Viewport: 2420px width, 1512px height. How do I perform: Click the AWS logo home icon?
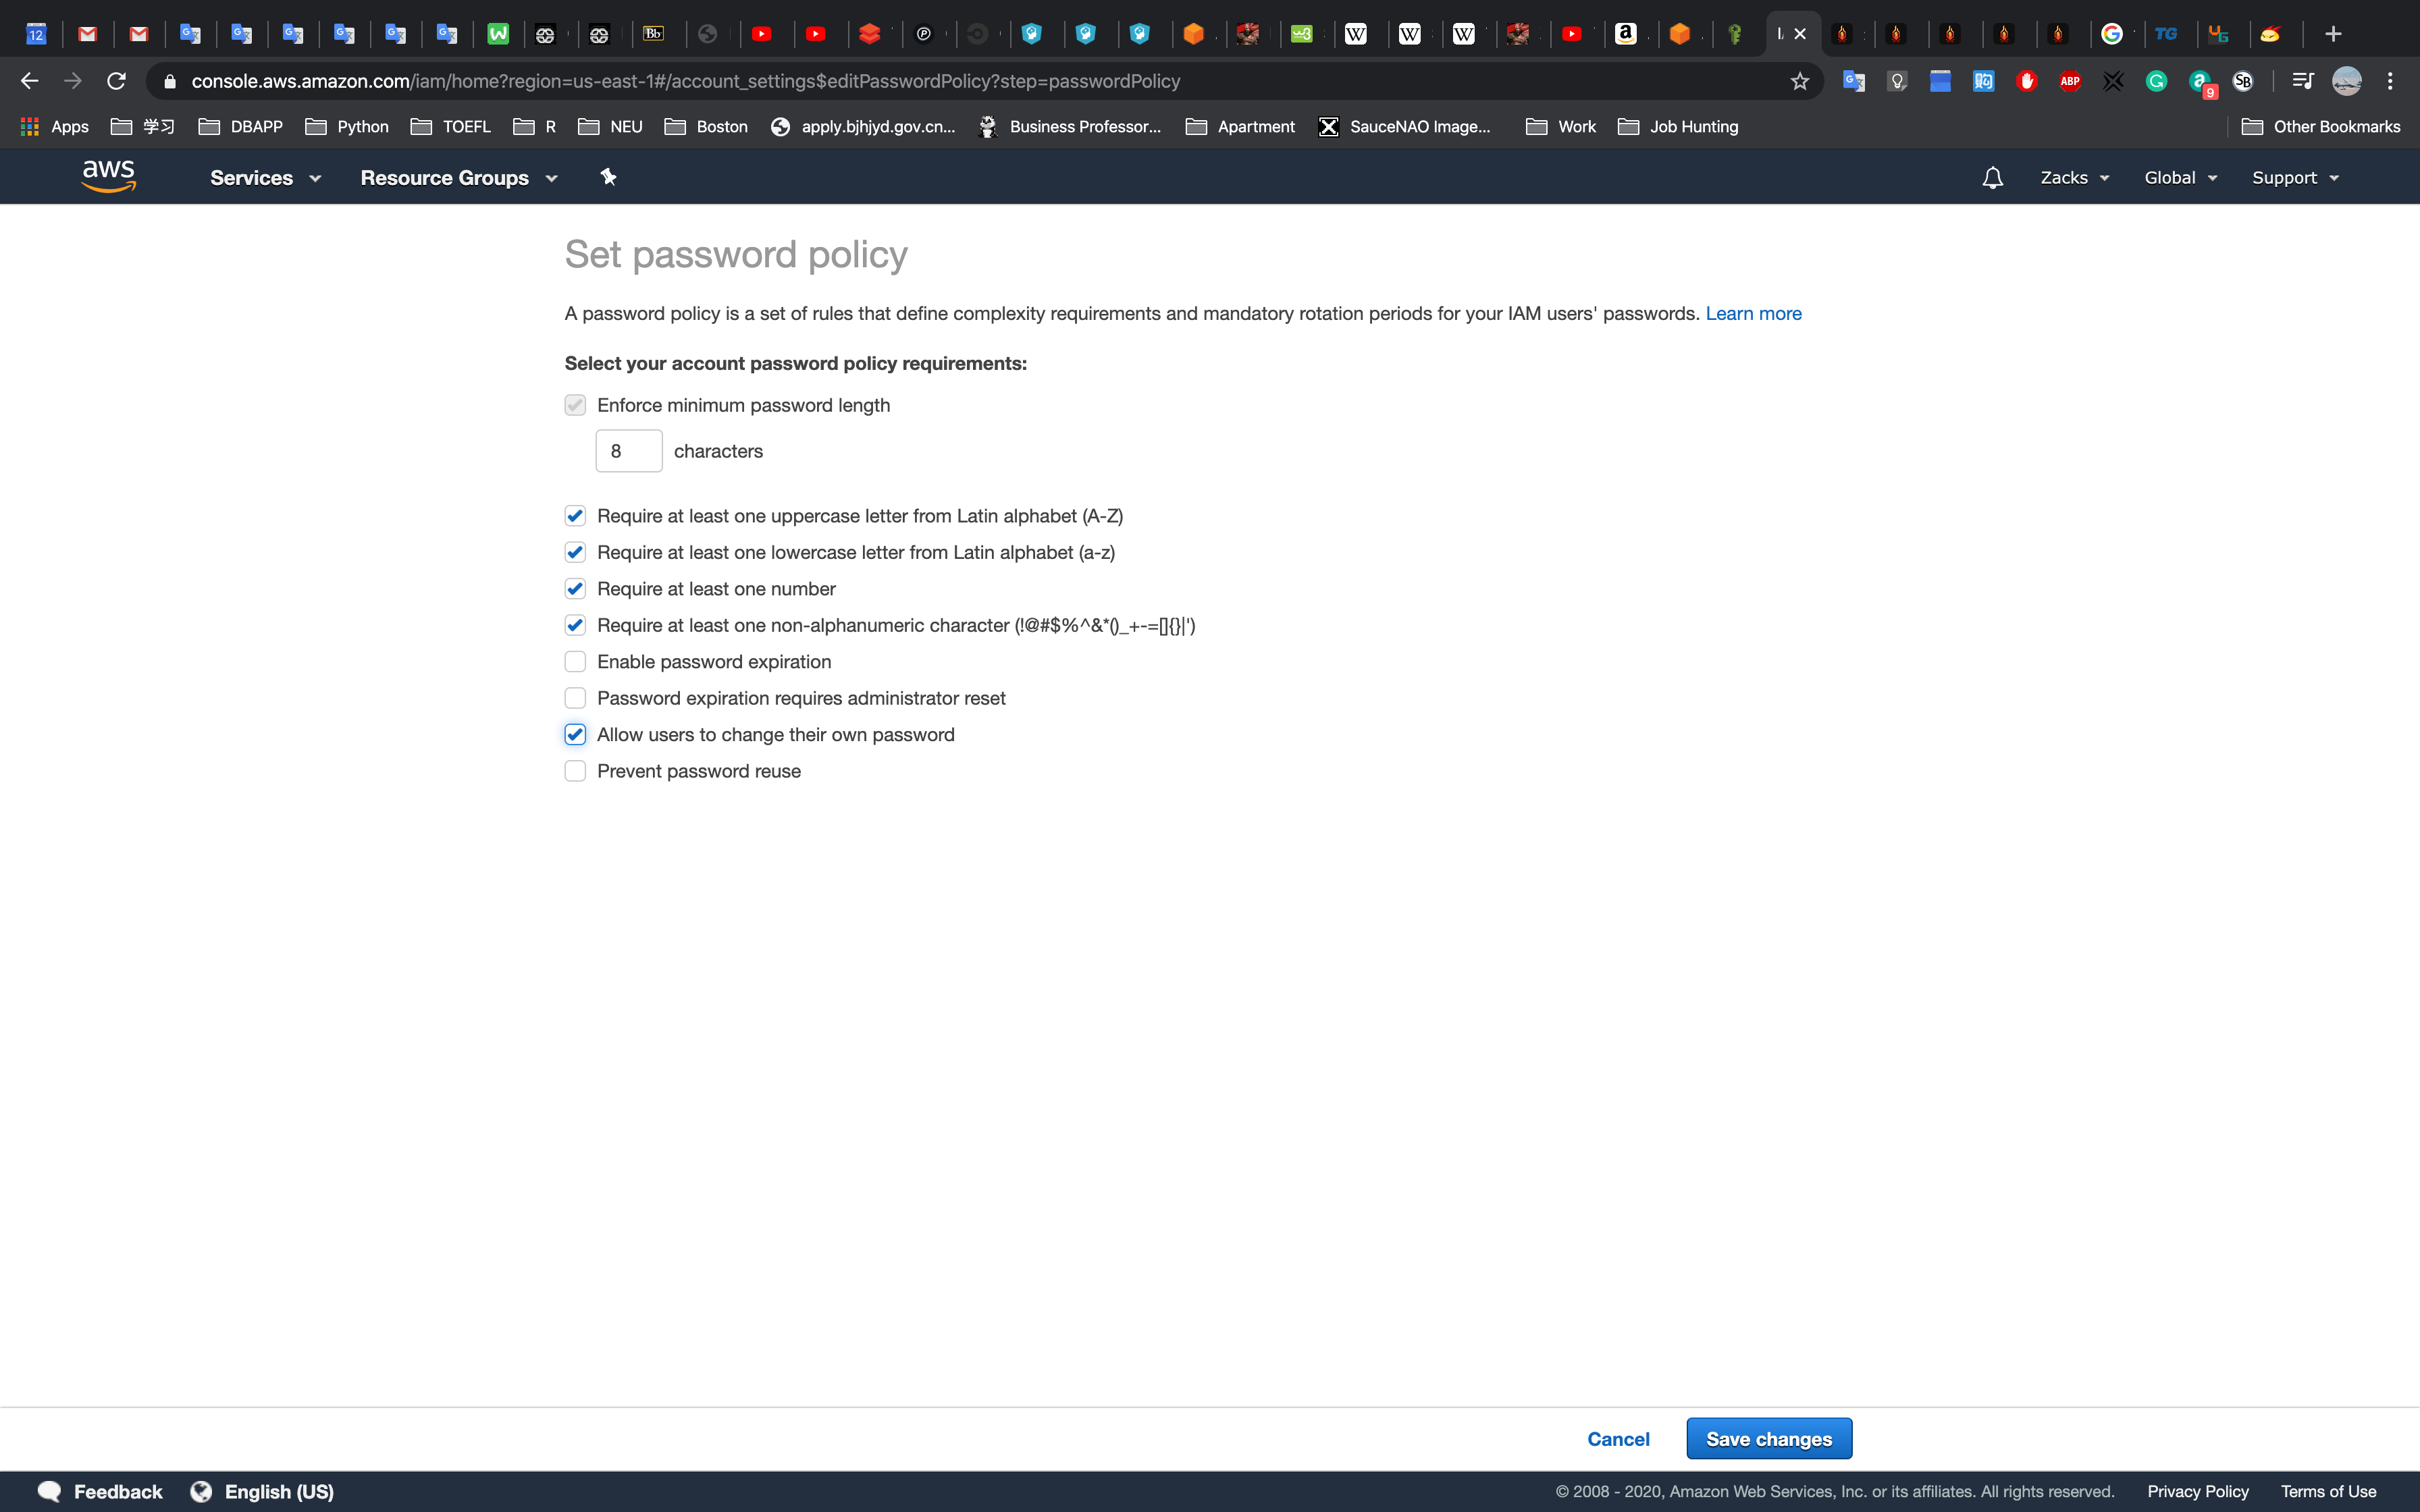point(108,177)
